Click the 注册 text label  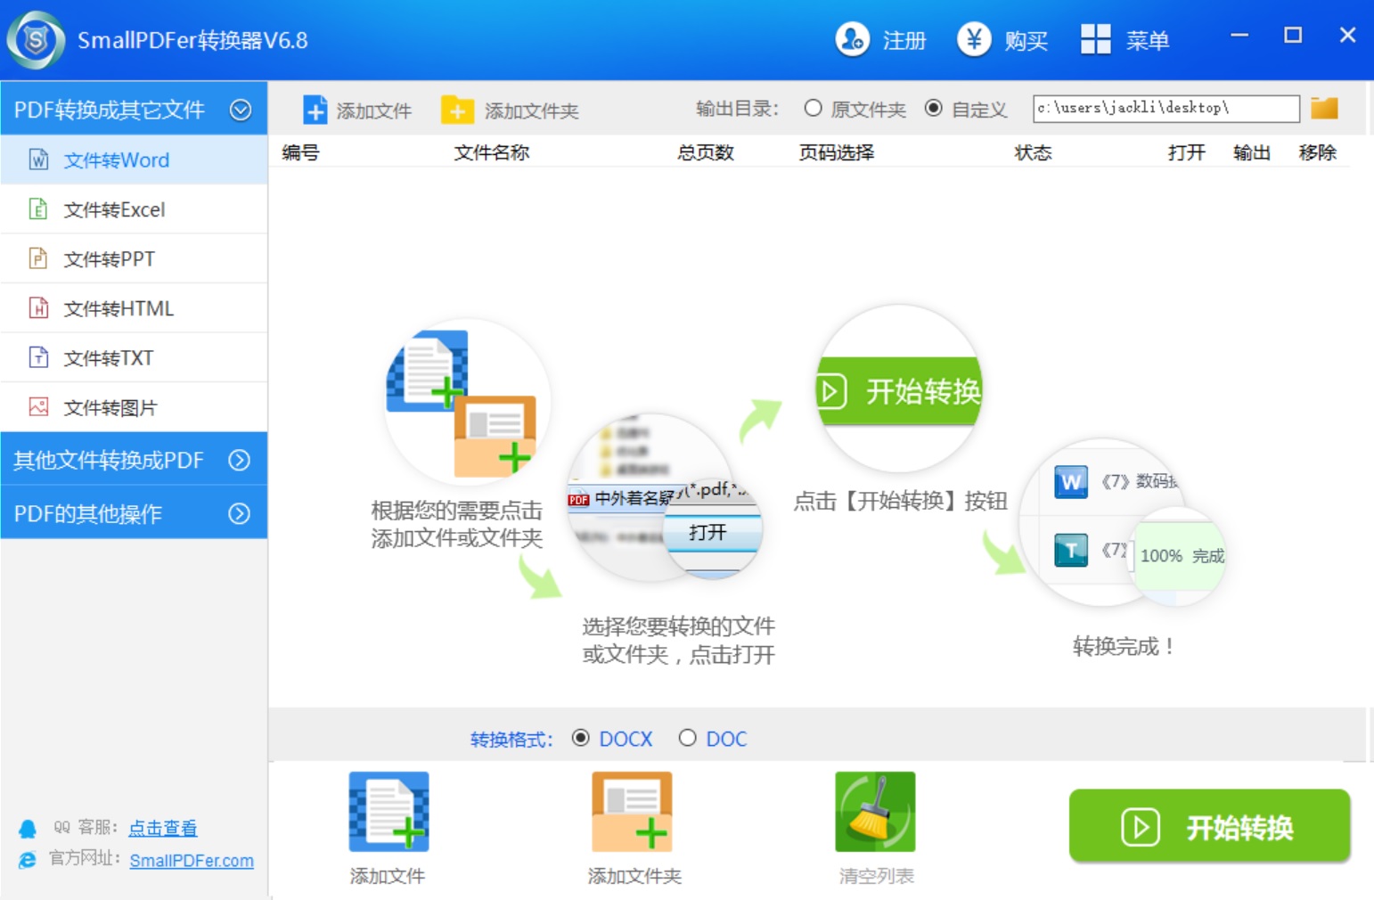point(904,41)
